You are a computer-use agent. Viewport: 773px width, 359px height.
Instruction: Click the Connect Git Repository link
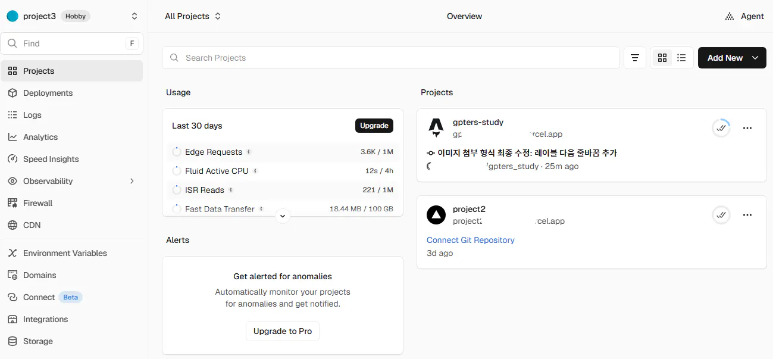(x=471, y=240)
